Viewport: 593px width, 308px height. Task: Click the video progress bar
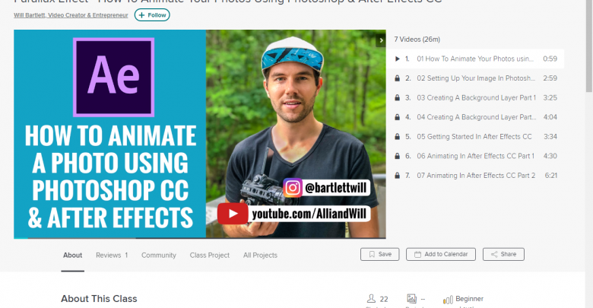tap(200, 238)
